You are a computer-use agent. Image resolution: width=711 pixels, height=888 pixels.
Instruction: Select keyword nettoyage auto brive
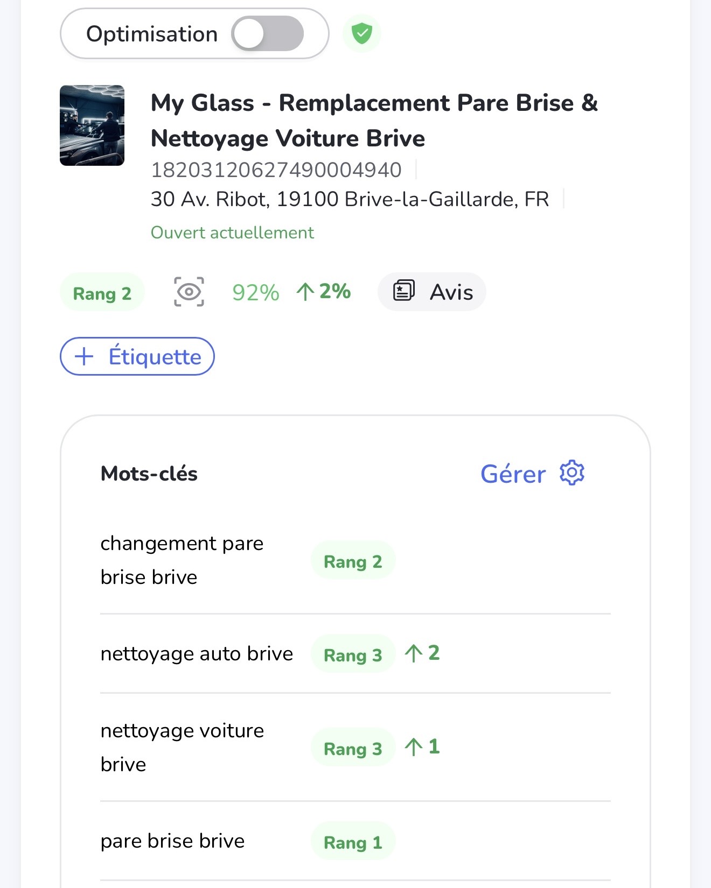pos(197,653)
